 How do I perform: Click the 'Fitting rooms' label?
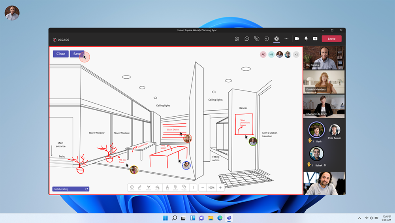[216, 159]
